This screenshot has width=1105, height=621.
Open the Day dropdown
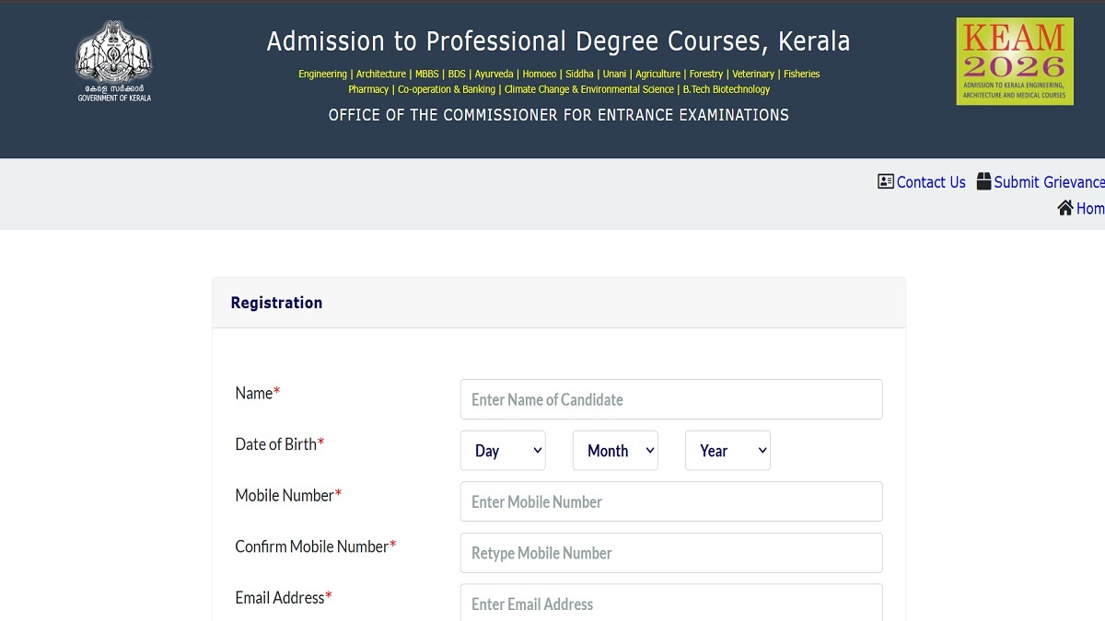point(503,451)
